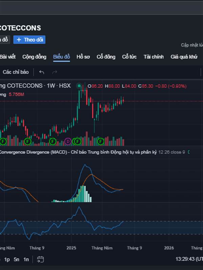Open the Hồ sơ tab
Viewport: 203px width, 270px height.
(x=83, y=57)
